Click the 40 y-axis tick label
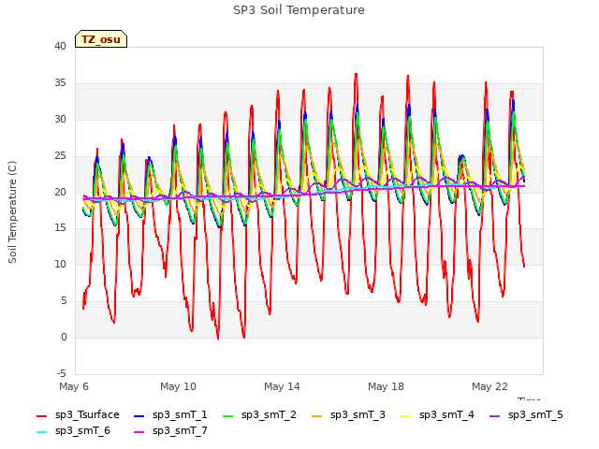This screenshot has height=449, width=599. click(60, 46)
